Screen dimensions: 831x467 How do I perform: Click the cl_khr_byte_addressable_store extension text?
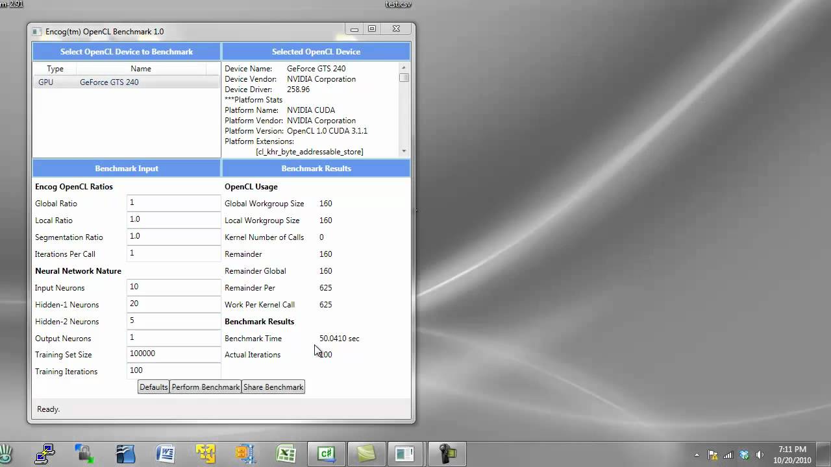coord(310,152)
